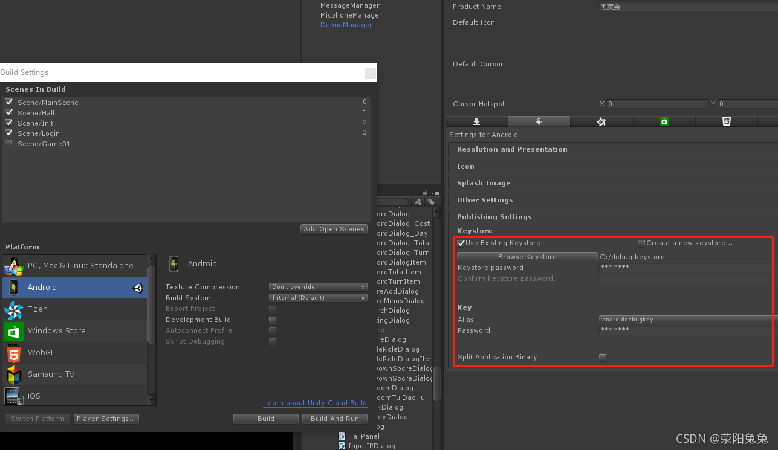
Task: Click the HallPanel C# script icon
Action: 342,436
